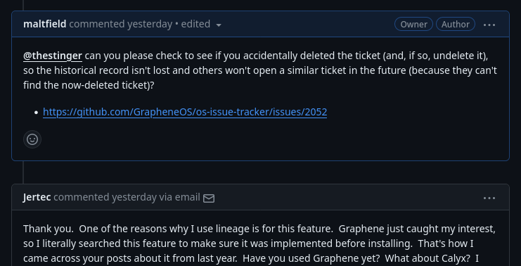Open the @thestinger mention profile
Screen dimensions: 521x266
point(53,56)
